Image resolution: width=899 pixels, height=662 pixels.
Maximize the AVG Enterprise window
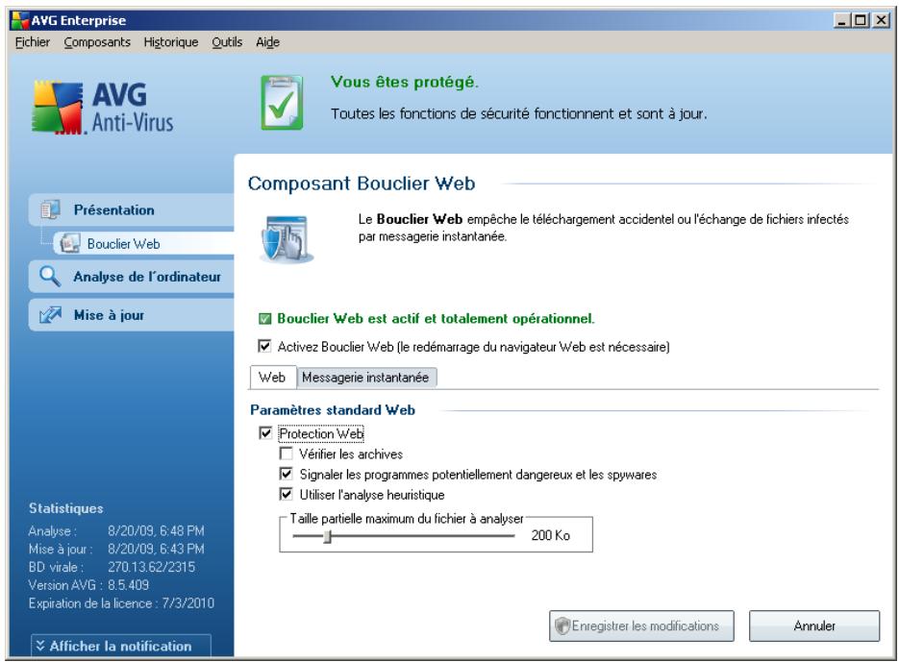[861, 20]
